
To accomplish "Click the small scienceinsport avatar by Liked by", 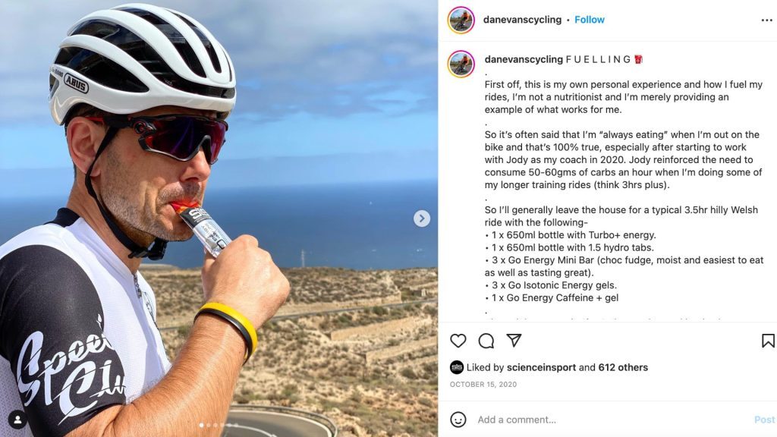I will (457, 367).
